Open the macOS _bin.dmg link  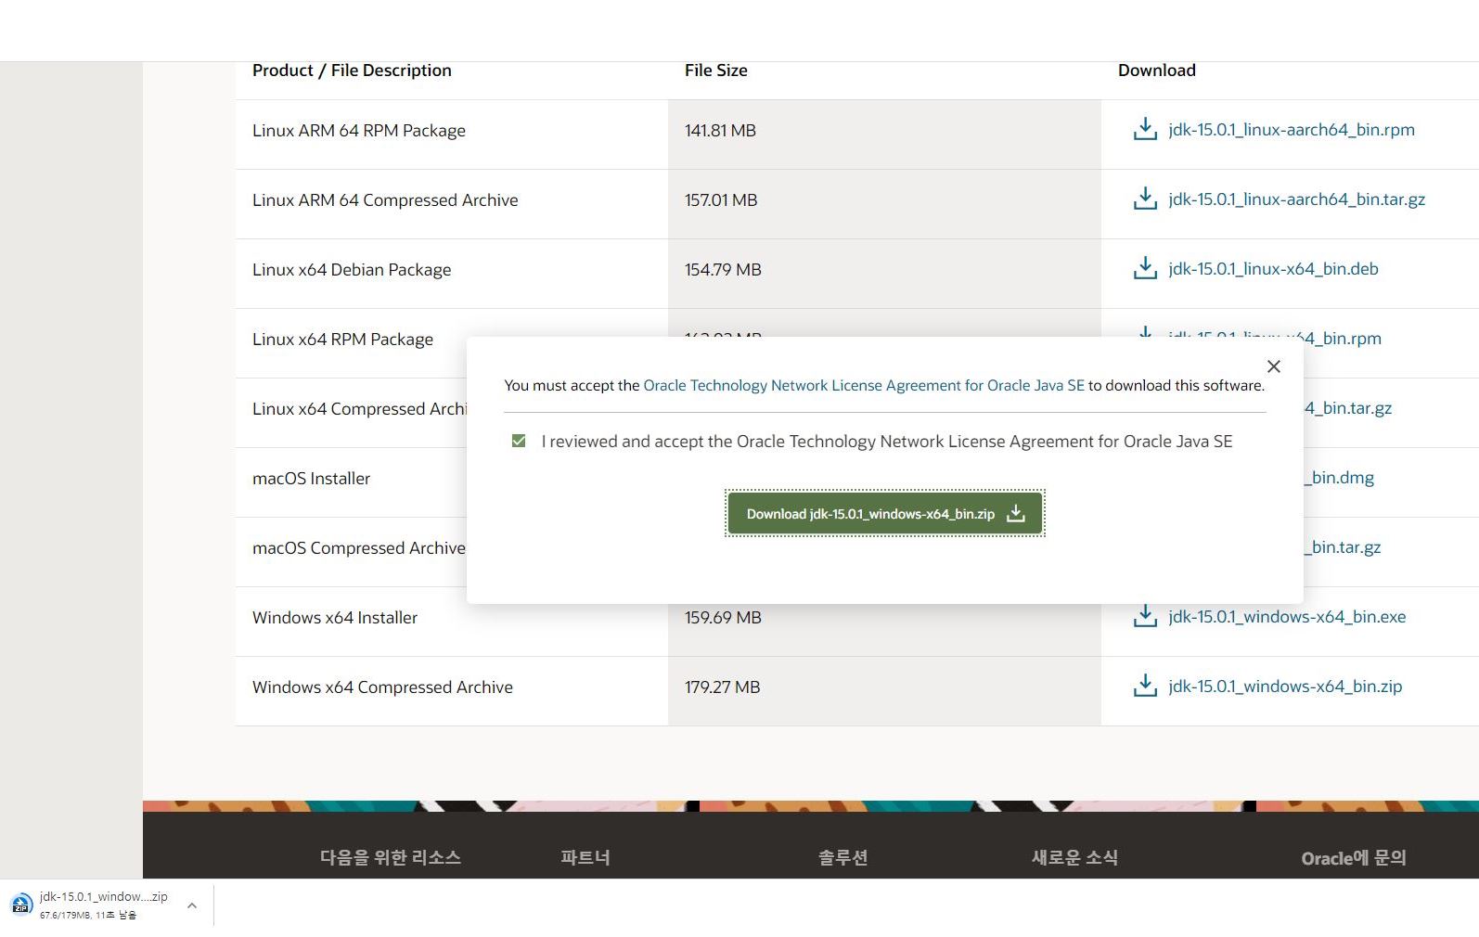(x=1339, y=478)
